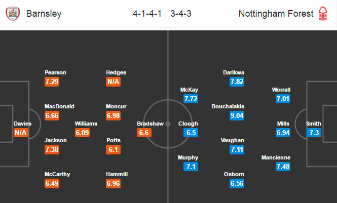
Task: Select player name Mancienne
Action: point(276,157)
